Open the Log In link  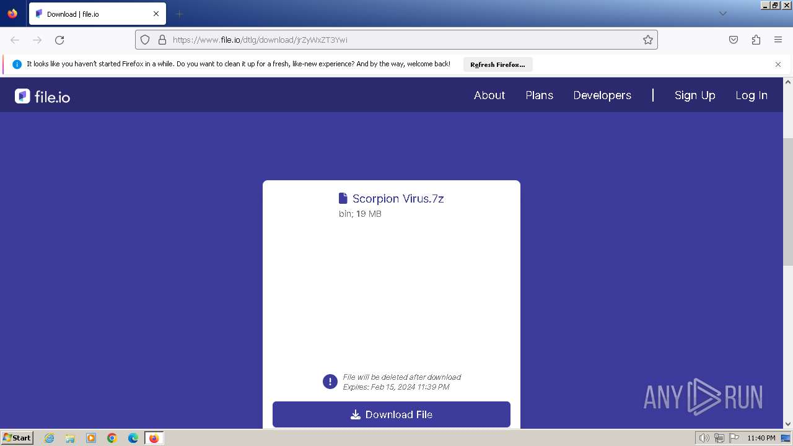click(x=751, y=95)
